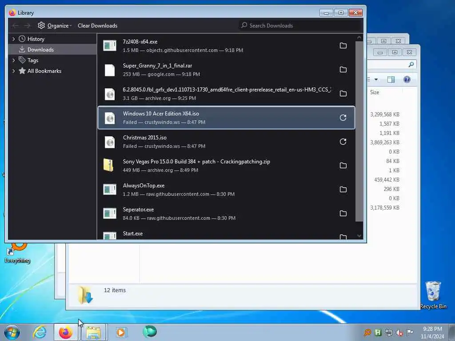Go forward with the Library forward arrow
This screenshot has width=455, height=341.
tap(27, 26)
